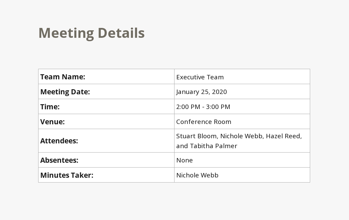Select the Attendees label cell
This screenshot has height=220, width=349.
tap(106, 141)
